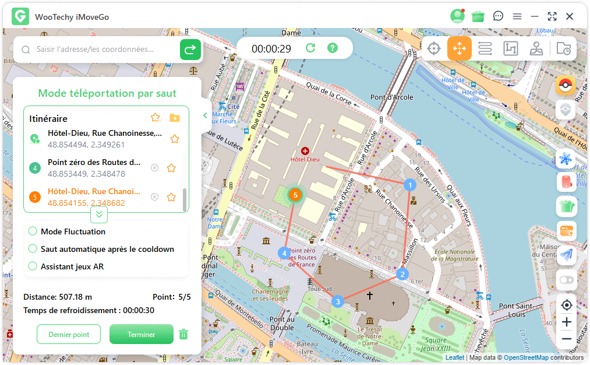The height and width of the screenshot is (365, 590).
Task: Click the Dernier point button
Action: click(x=69, y=335)
